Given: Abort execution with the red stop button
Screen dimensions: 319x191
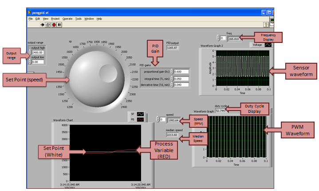Looking at the screenshot, I should pyautogui.click(x=54, y=25).
